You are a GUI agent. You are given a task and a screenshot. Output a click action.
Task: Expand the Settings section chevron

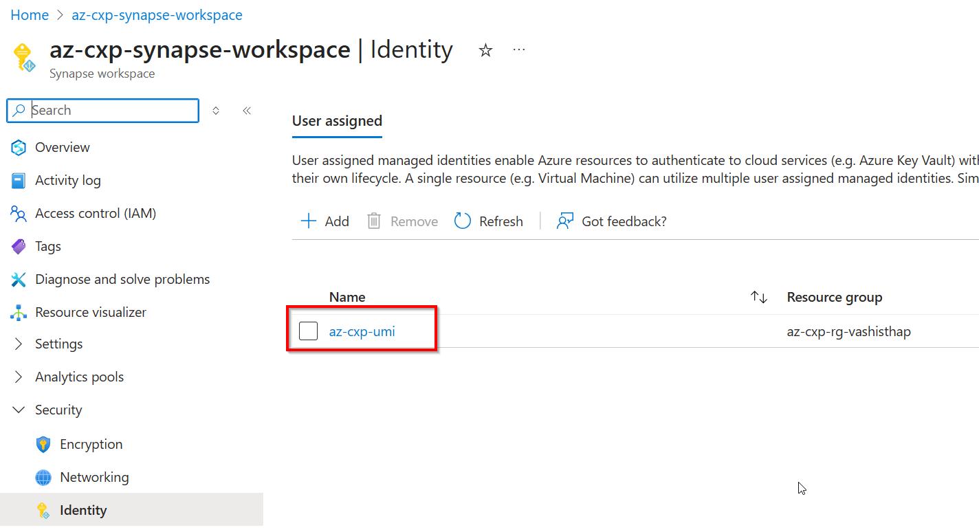[19, 344]
